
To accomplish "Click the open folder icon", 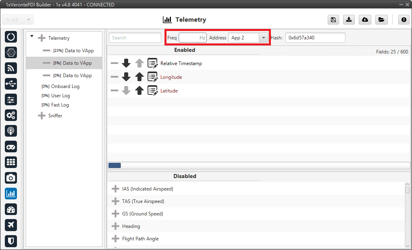I will click(381, 20).
